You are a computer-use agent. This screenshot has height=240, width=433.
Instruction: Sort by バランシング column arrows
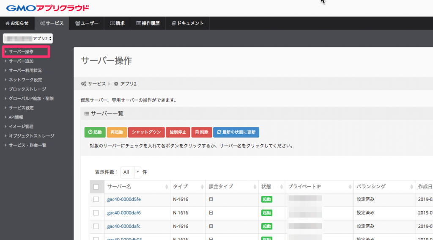click(x=411, y=187)
